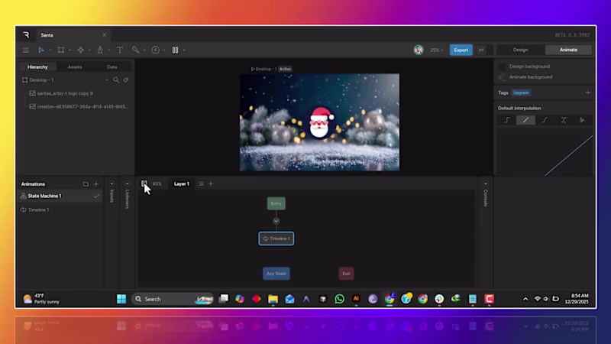The width and height of the screenshot is (611, 344).
Task: Expand the Desktop - 1 artboard dropdown
Action: coord(106,80)
